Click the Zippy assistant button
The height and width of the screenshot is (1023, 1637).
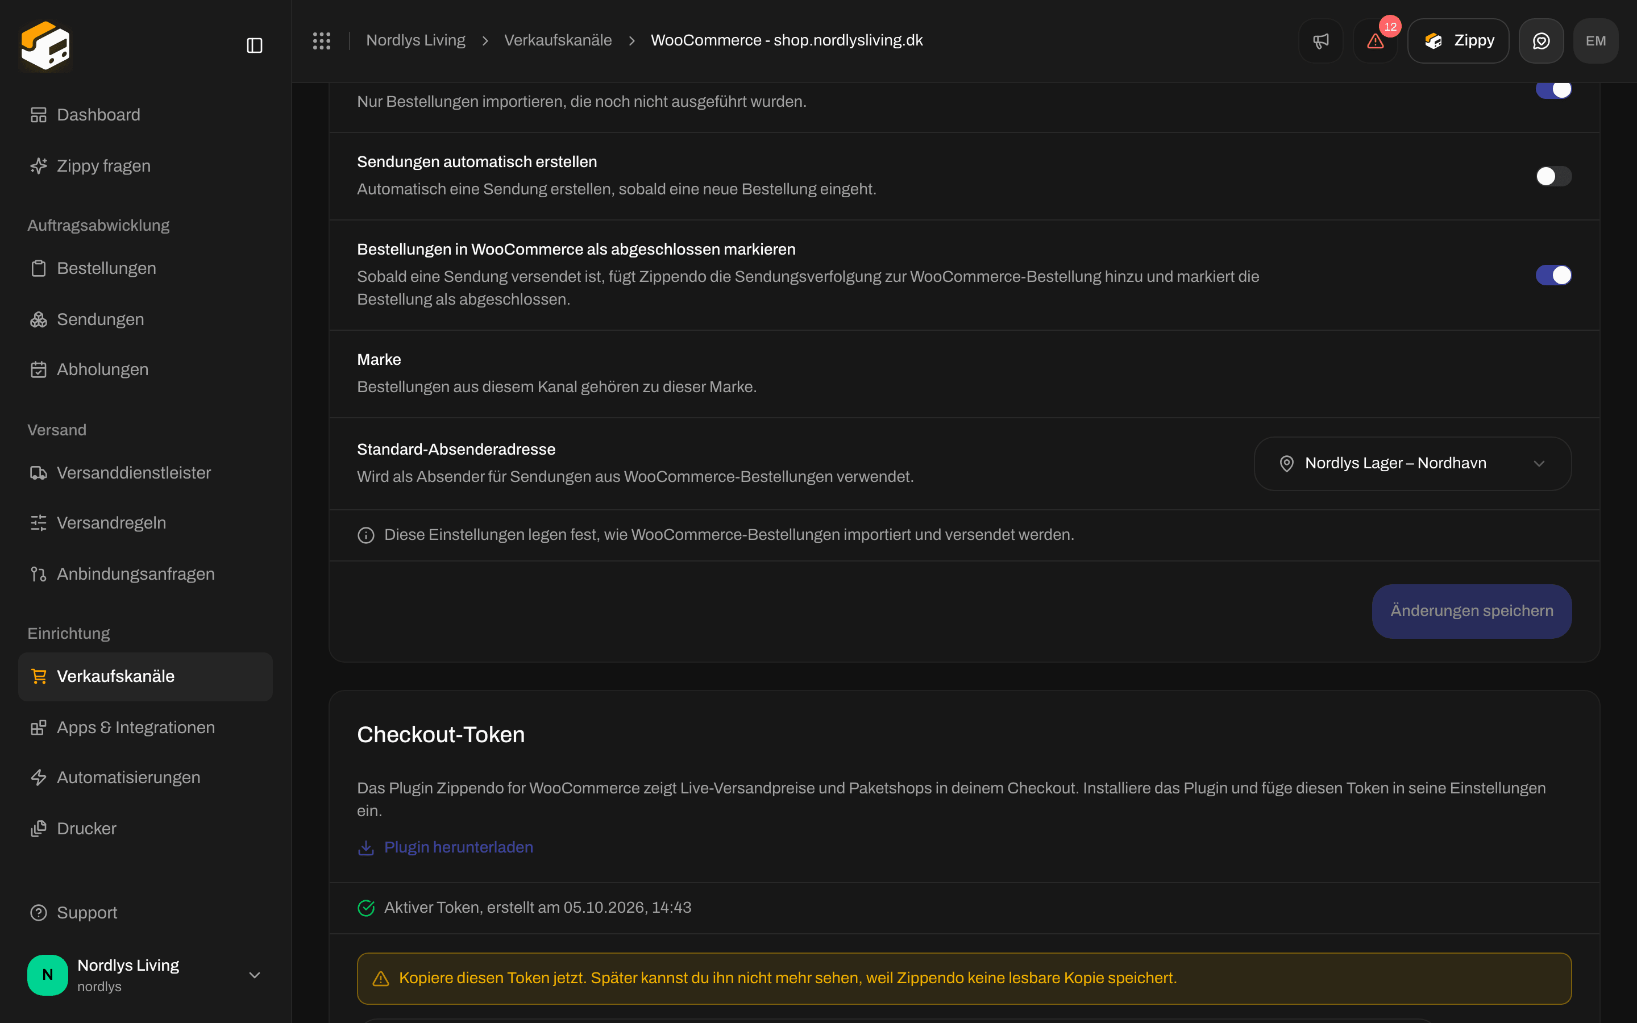point(1458,40)
